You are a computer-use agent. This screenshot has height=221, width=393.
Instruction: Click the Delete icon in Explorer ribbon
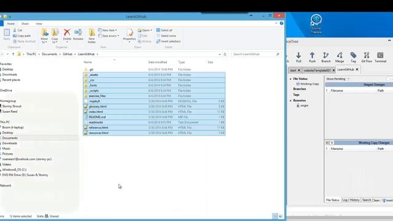click(x=67, y=34)
